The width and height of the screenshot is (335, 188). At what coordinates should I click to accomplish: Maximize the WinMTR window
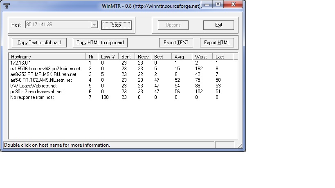point(218,4)
